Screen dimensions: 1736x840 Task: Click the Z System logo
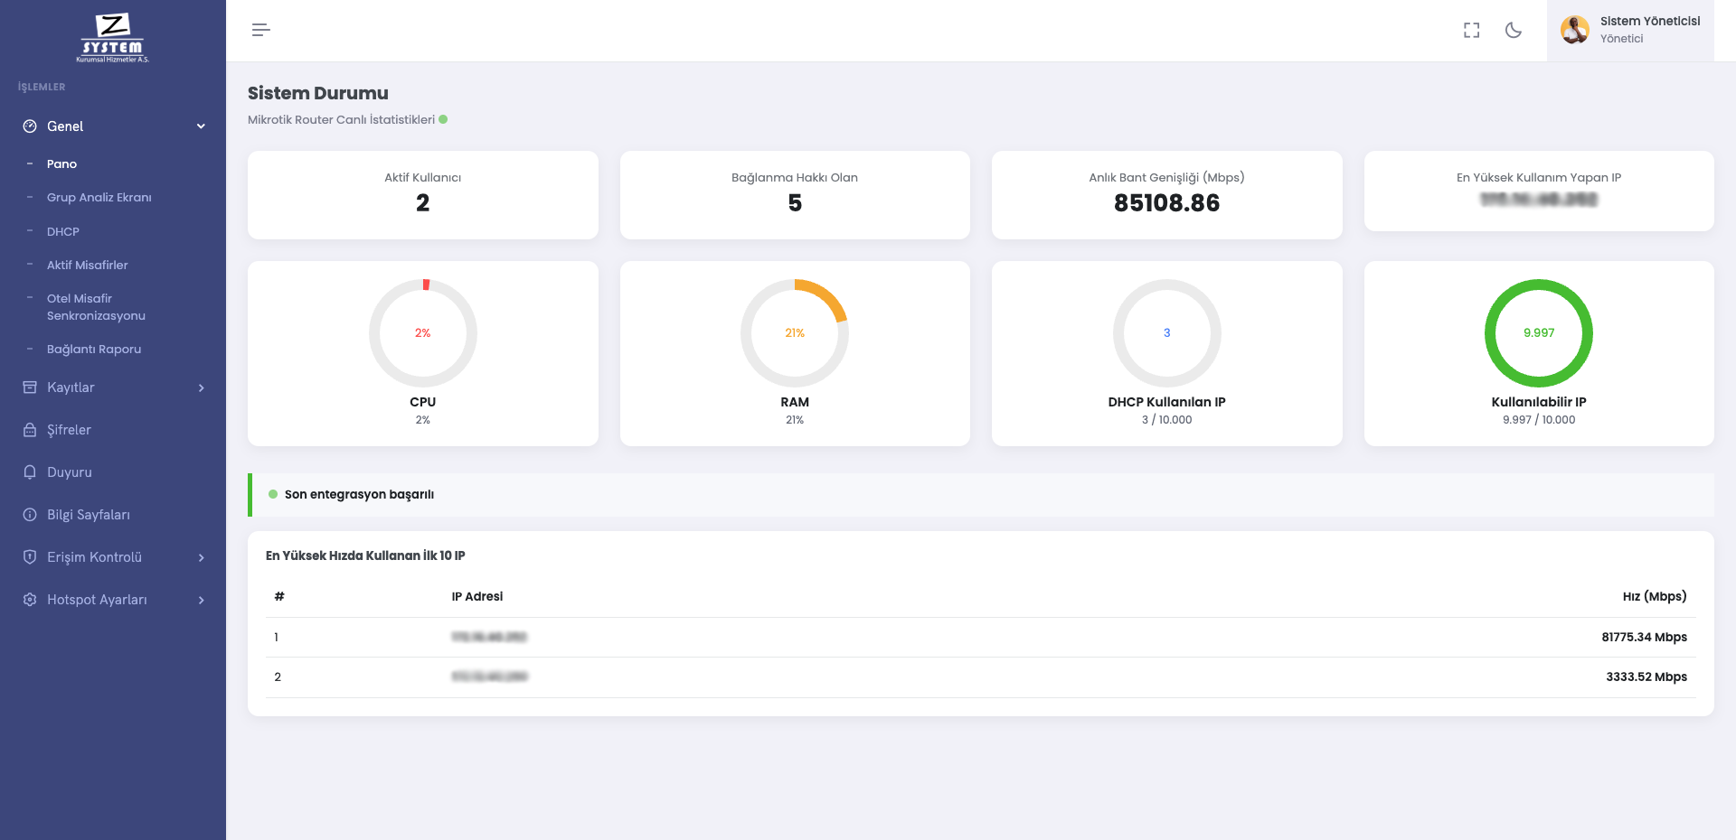[112, 38]
